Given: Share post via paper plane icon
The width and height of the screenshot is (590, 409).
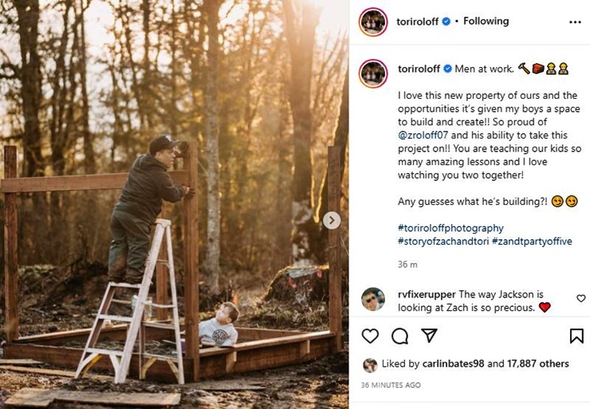Looking at the screenshot, I should tap(430, 336).
